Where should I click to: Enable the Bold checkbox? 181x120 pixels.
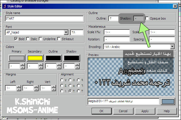coord(16,39)
